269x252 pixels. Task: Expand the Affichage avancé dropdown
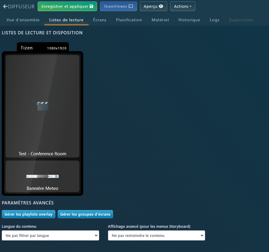[156, 235]
